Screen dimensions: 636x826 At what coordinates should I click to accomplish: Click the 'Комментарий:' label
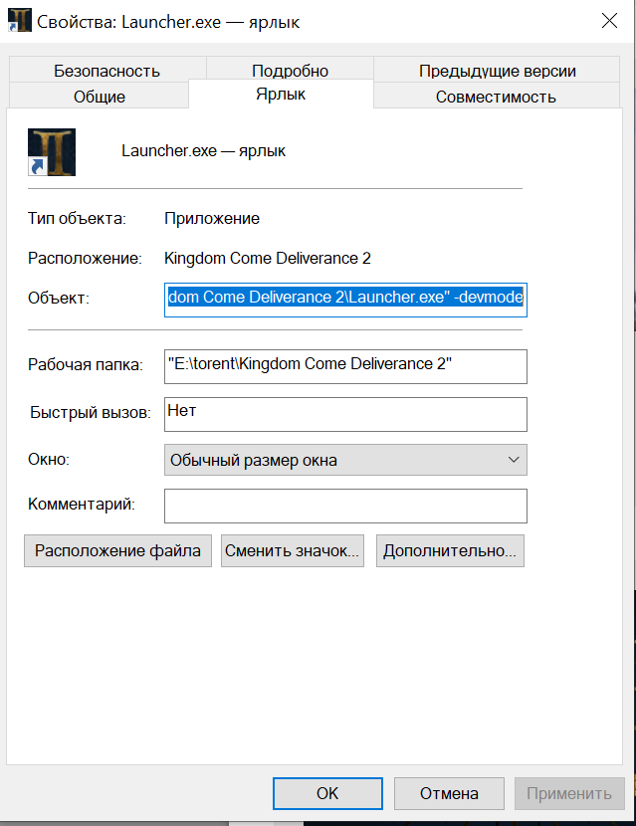click(82, 505)
